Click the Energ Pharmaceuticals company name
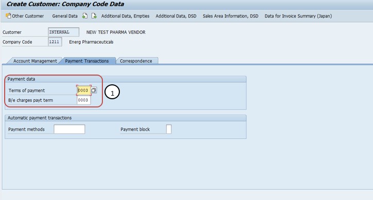This screenshot has width=373, height=200. click(x=91, y=42)
